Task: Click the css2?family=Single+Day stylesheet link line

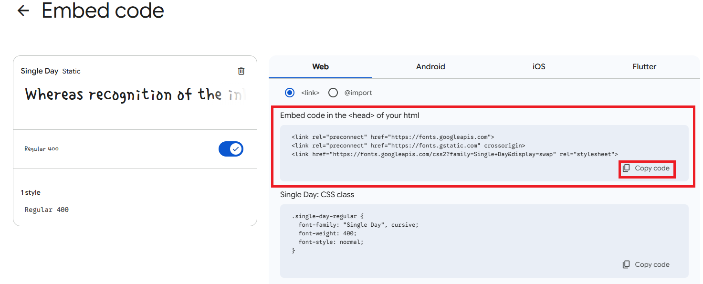Action: pyautogui.click(x=455, y=154)
